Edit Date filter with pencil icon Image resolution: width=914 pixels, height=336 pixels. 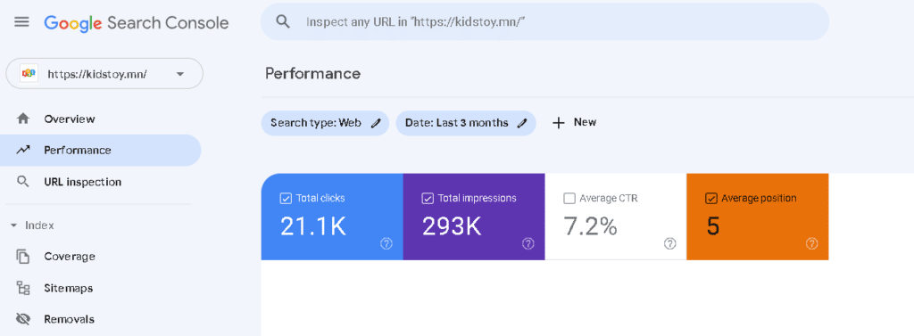523,123
